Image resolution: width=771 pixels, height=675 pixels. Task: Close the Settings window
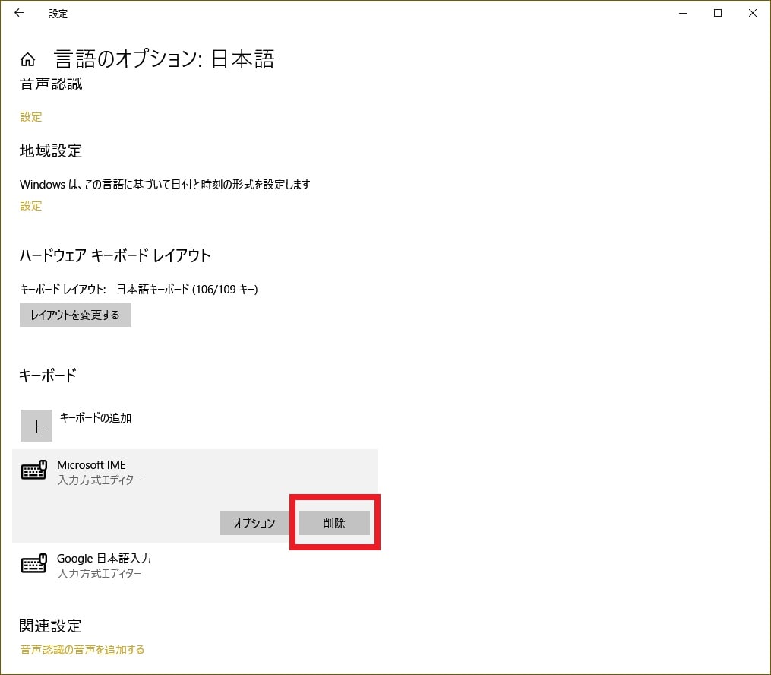[753, 13]
